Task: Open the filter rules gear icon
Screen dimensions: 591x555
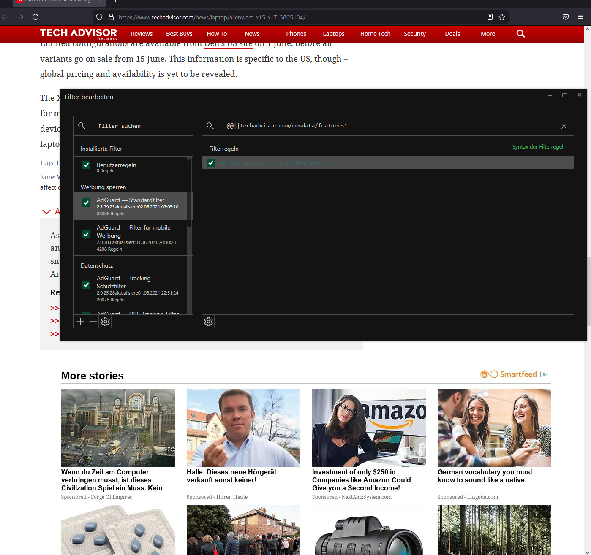Action: pos(208,321)
